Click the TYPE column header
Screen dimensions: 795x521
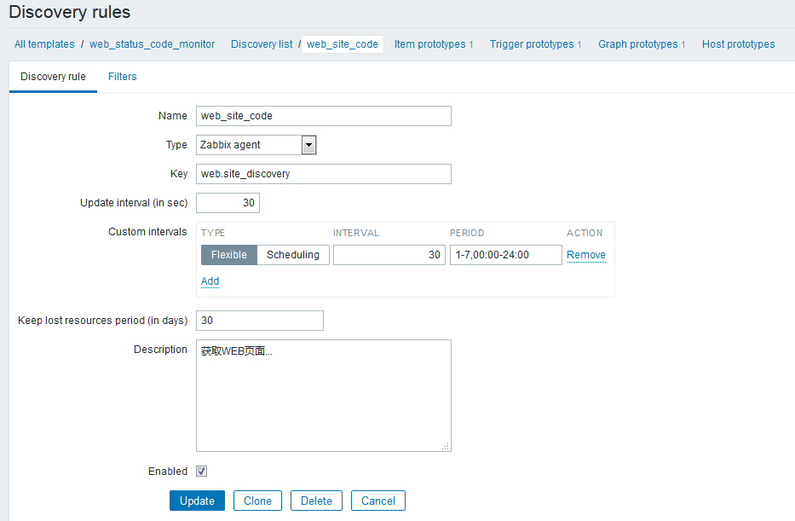point(213,233)
